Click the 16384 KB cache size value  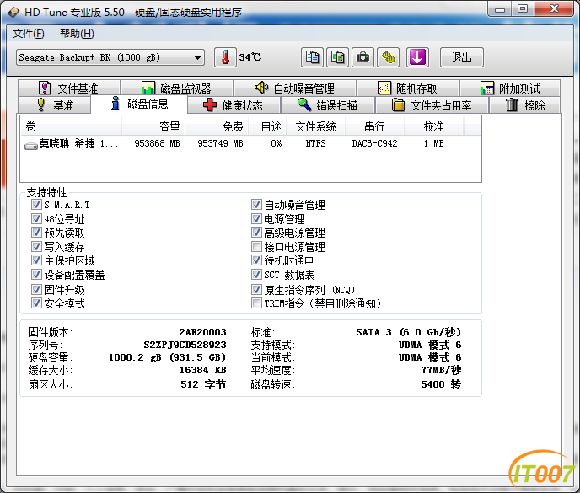tap(202, 370)
